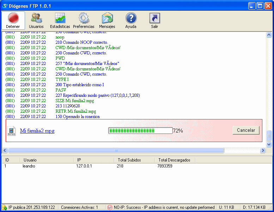The width and height of the screenshot is (274, 212).
Task: Click the IP publica icon in status bar
Action: (4, 207)
